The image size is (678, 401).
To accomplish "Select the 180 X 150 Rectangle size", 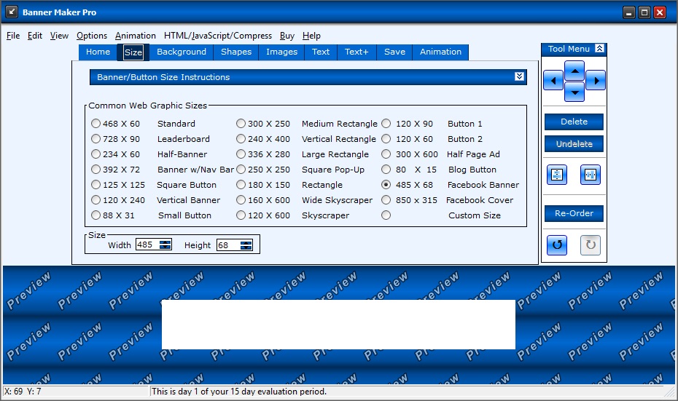I will click(x=241, y=185).
